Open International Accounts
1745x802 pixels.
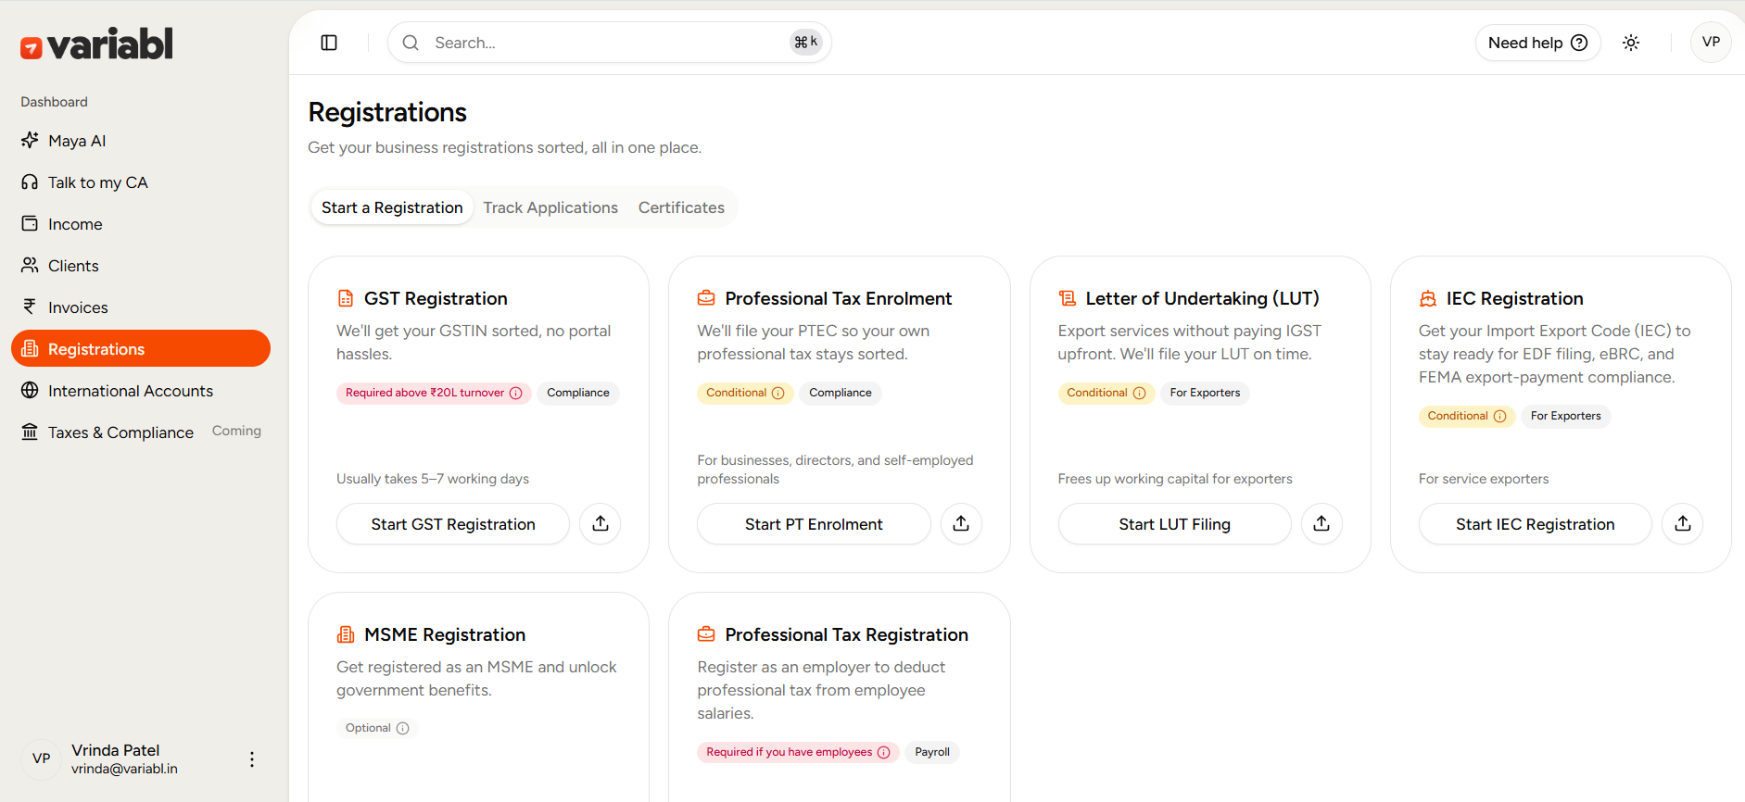point(141,391)
